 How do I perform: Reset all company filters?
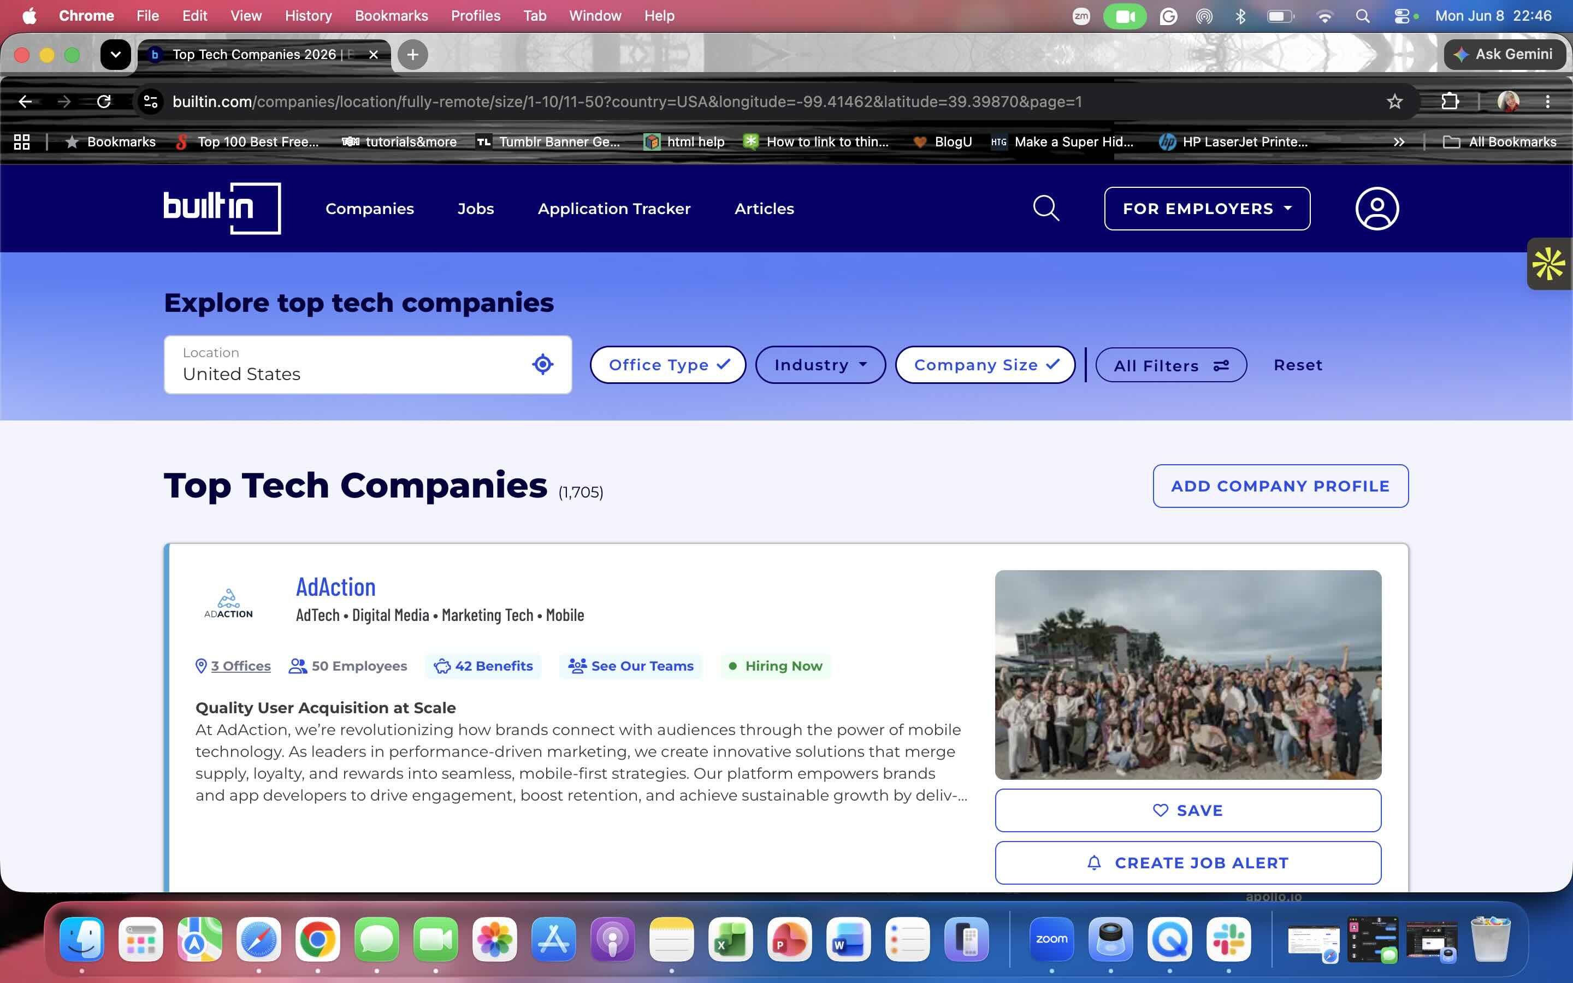1297,365
